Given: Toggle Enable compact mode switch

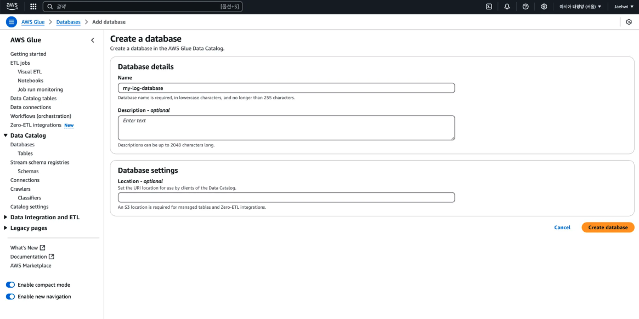Looking at the screenshot, I should (10, 285).
